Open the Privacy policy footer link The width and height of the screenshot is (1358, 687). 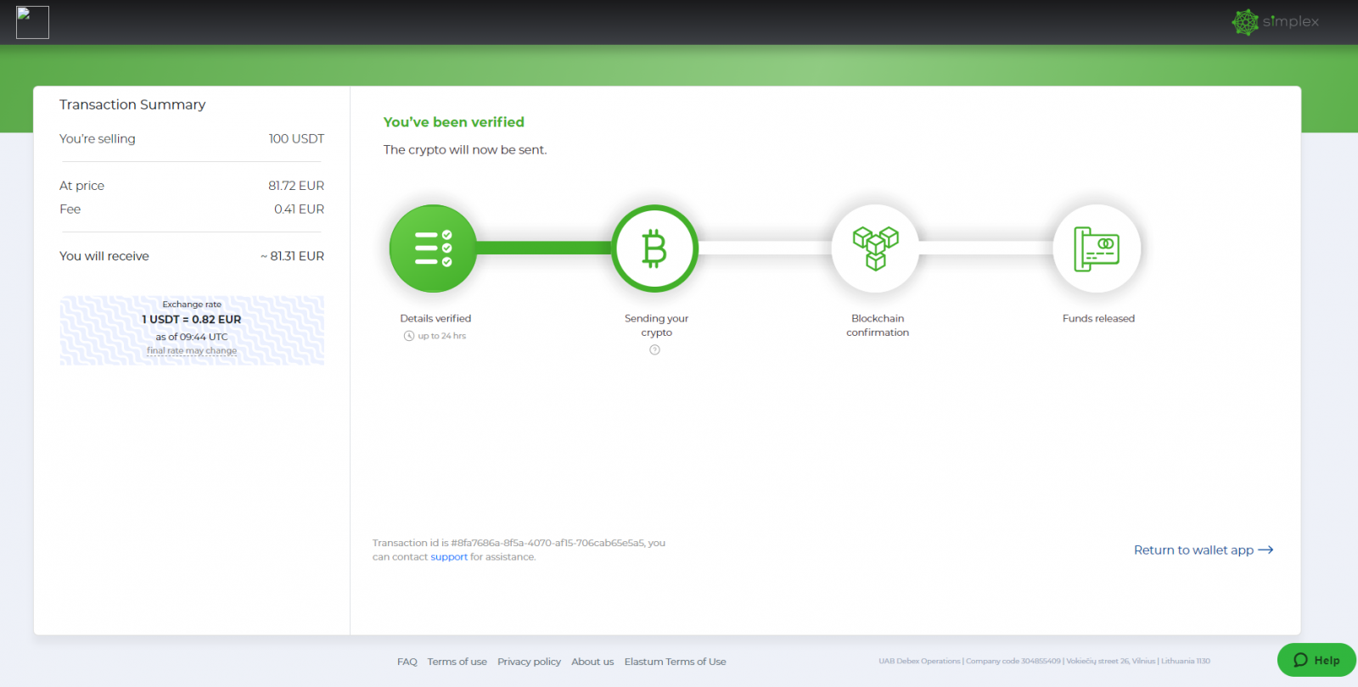click(529, 662)
